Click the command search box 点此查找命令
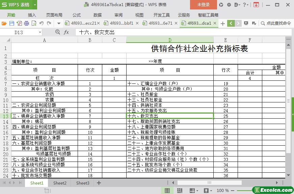This screenshot has width=294, height=194. click(276, 23)
